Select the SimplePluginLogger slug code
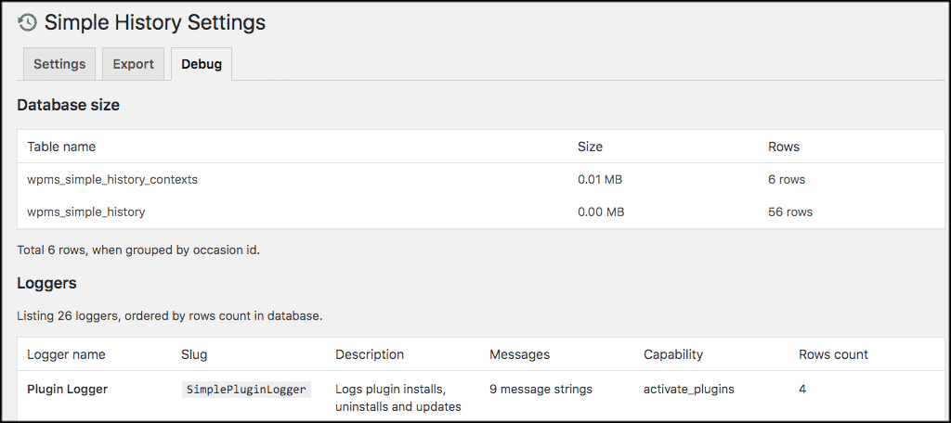 (x=246, y=390)
